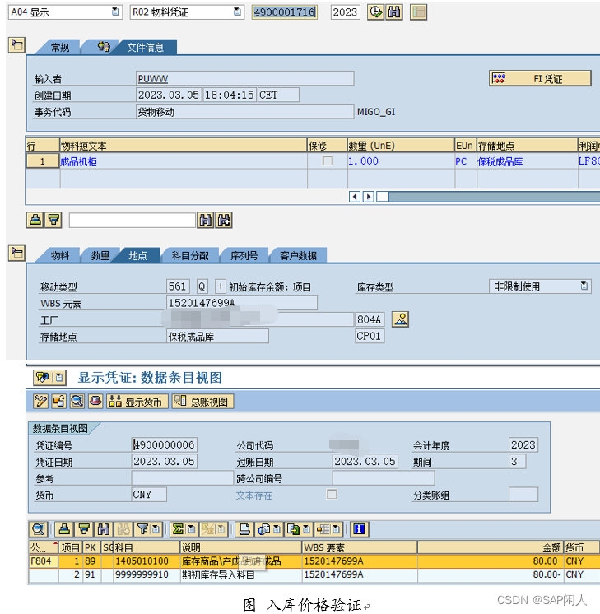The image size is (600, 614).
Task: Click the services for object icon
Action: pos(42,378)
